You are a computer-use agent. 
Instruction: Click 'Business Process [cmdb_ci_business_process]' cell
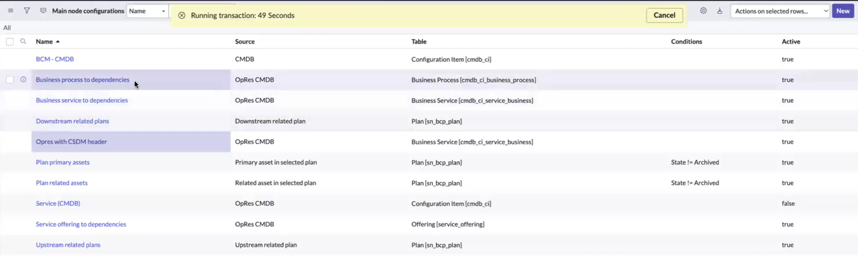point(474,80)
